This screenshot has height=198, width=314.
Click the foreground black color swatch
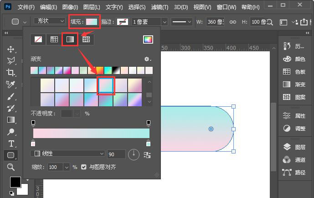[x=15, y=182]
